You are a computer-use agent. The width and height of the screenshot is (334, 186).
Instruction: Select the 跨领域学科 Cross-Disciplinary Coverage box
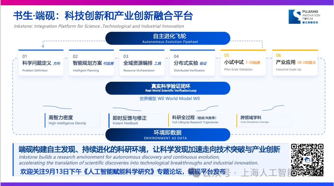264,120
